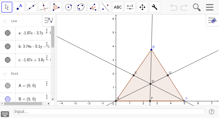
Task: Toggle visibility of line b
Action: [x=8, y=46]
